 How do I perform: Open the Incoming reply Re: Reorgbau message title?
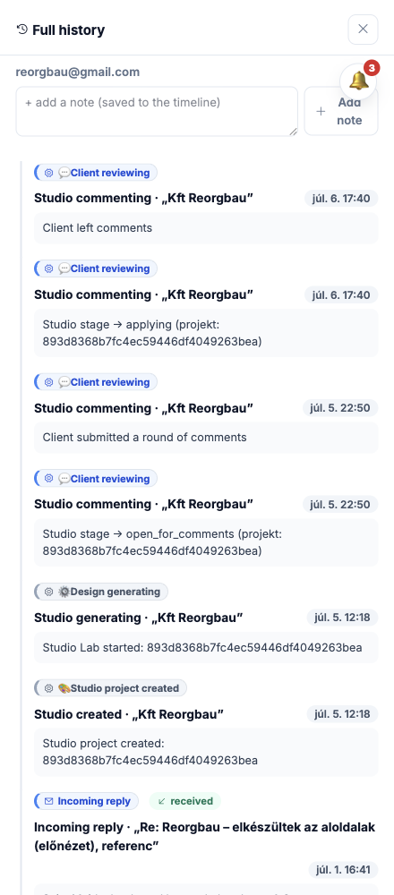[204, 836]
